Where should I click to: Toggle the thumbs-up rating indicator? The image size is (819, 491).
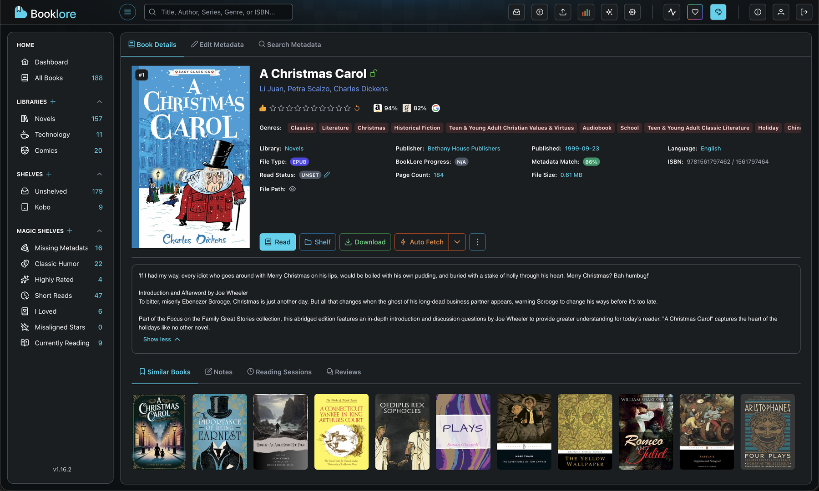(x=263, y=108)
